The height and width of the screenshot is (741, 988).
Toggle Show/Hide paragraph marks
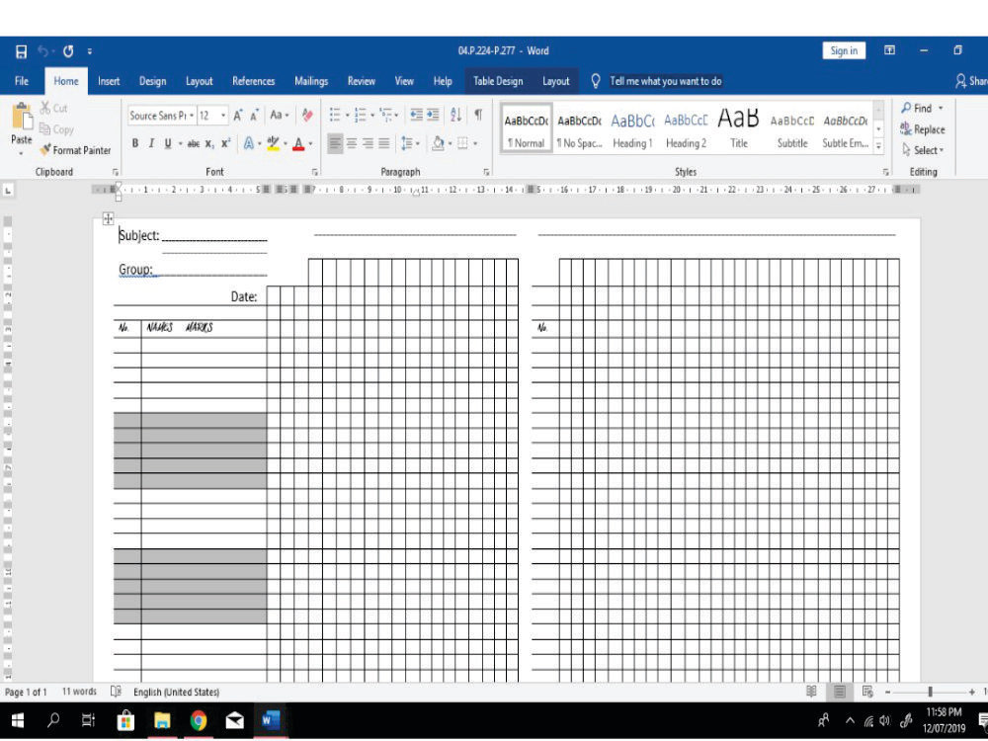point(478,115)
